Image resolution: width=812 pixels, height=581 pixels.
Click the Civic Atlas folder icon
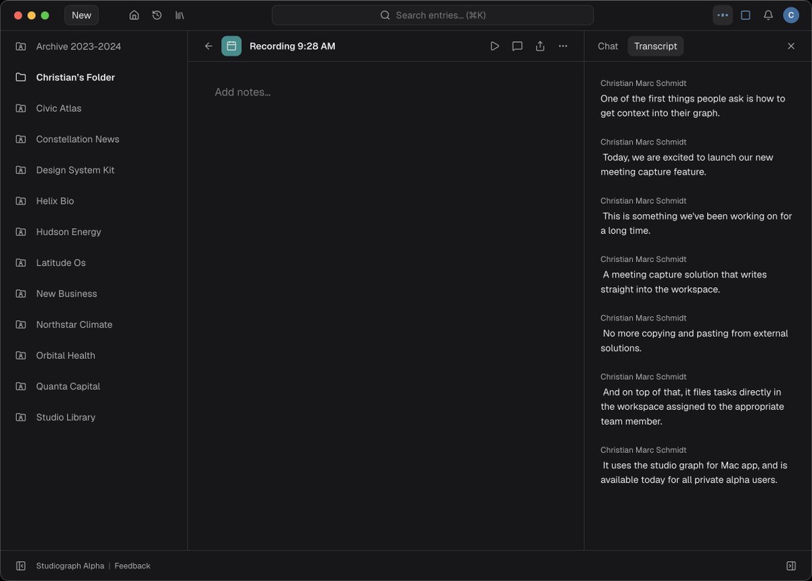(21, 108)
